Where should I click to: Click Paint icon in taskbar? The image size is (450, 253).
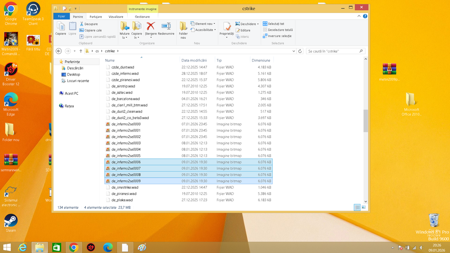coord(142,247)
